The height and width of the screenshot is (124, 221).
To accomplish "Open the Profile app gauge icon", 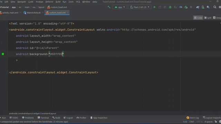I will [x=181, y=7].
